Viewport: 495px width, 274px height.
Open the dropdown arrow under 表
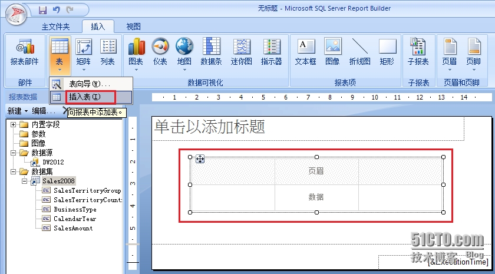pyautogui.click(x=60, y=71)
